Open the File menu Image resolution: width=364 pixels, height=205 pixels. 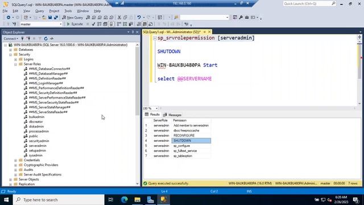(x=5, y=11)
